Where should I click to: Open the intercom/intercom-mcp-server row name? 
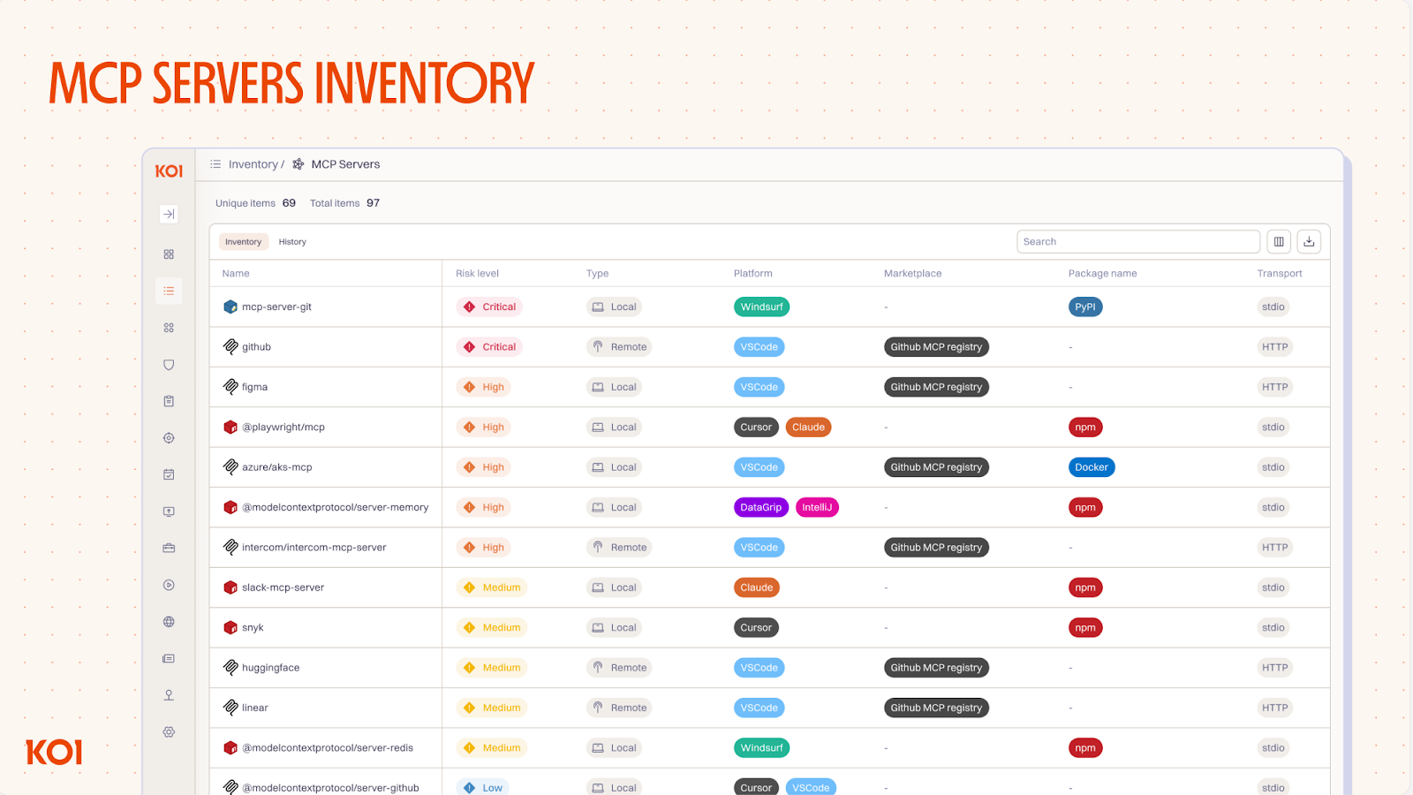coord(314,548)
